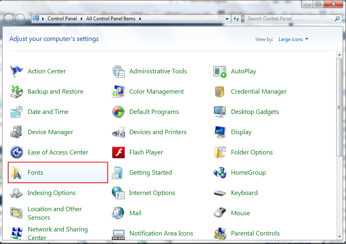This screenshot has height=244, width=346.
Task: Open the AutoPlay icon
Action: tap(220, 71)
